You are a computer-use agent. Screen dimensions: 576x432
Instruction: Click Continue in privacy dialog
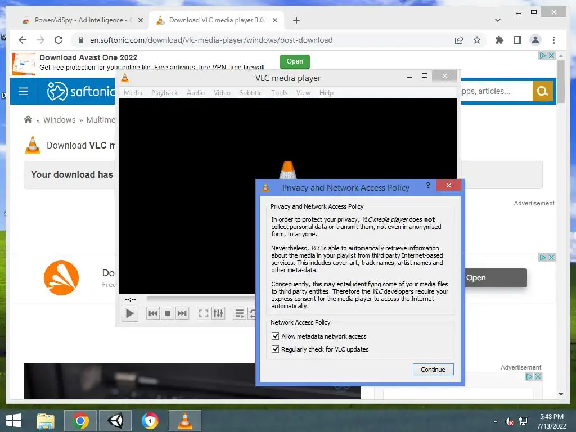point(433,370)
